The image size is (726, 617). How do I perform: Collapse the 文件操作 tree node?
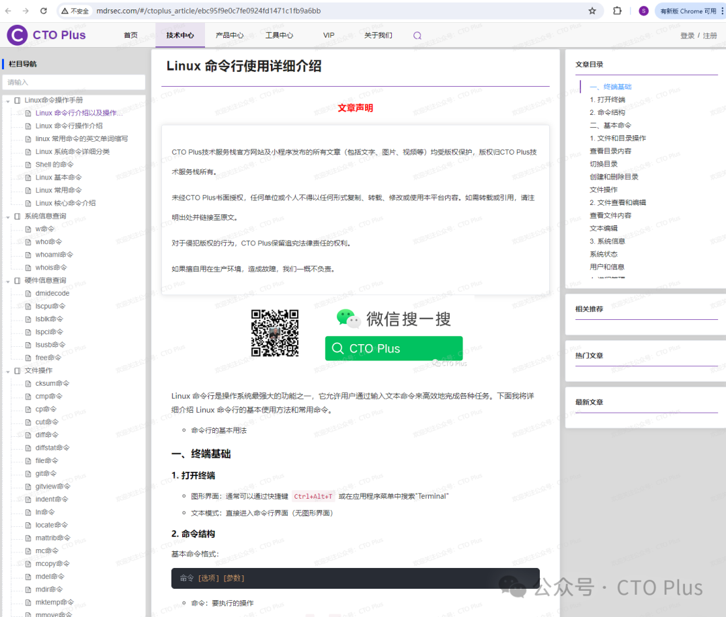(x=8, y=371)
